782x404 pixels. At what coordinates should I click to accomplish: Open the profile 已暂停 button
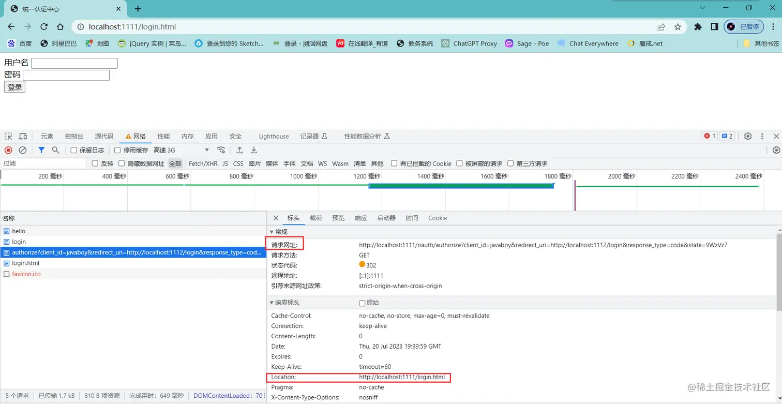click(744, 27)
